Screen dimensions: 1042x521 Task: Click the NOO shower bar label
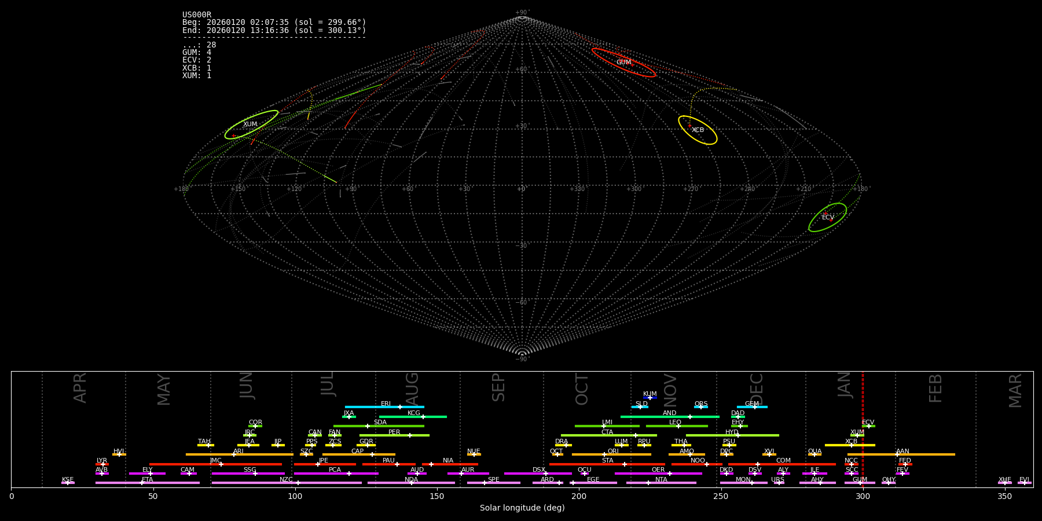698,461
